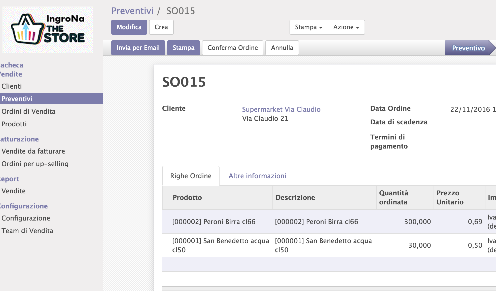Open Team di Vendita configuration
The width and height of the screenshot is (496, 291).
[27, 231]
